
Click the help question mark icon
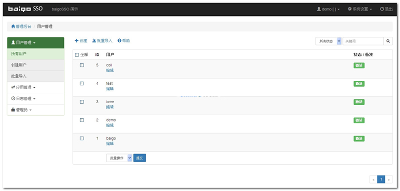tap(119, 41)
